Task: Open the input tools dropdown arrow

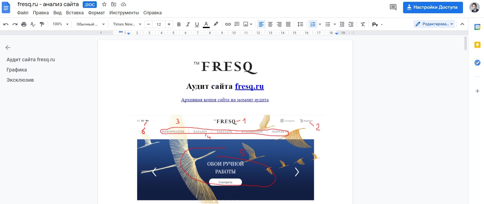Action: click(382, 25)
